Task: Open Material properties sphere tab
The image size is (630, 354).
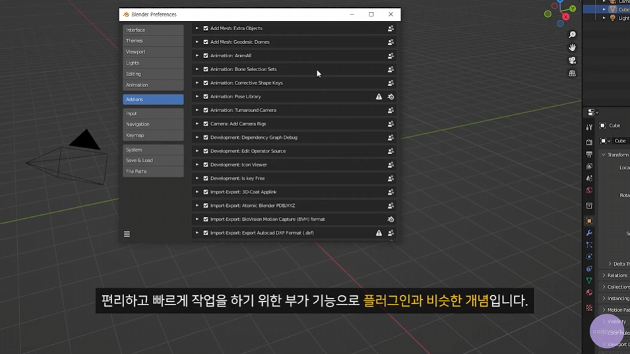Action: pyautogui.click(x=589, y=293)
